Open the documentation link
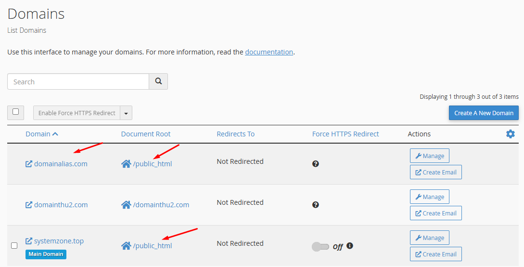 [x=269, y=52]
